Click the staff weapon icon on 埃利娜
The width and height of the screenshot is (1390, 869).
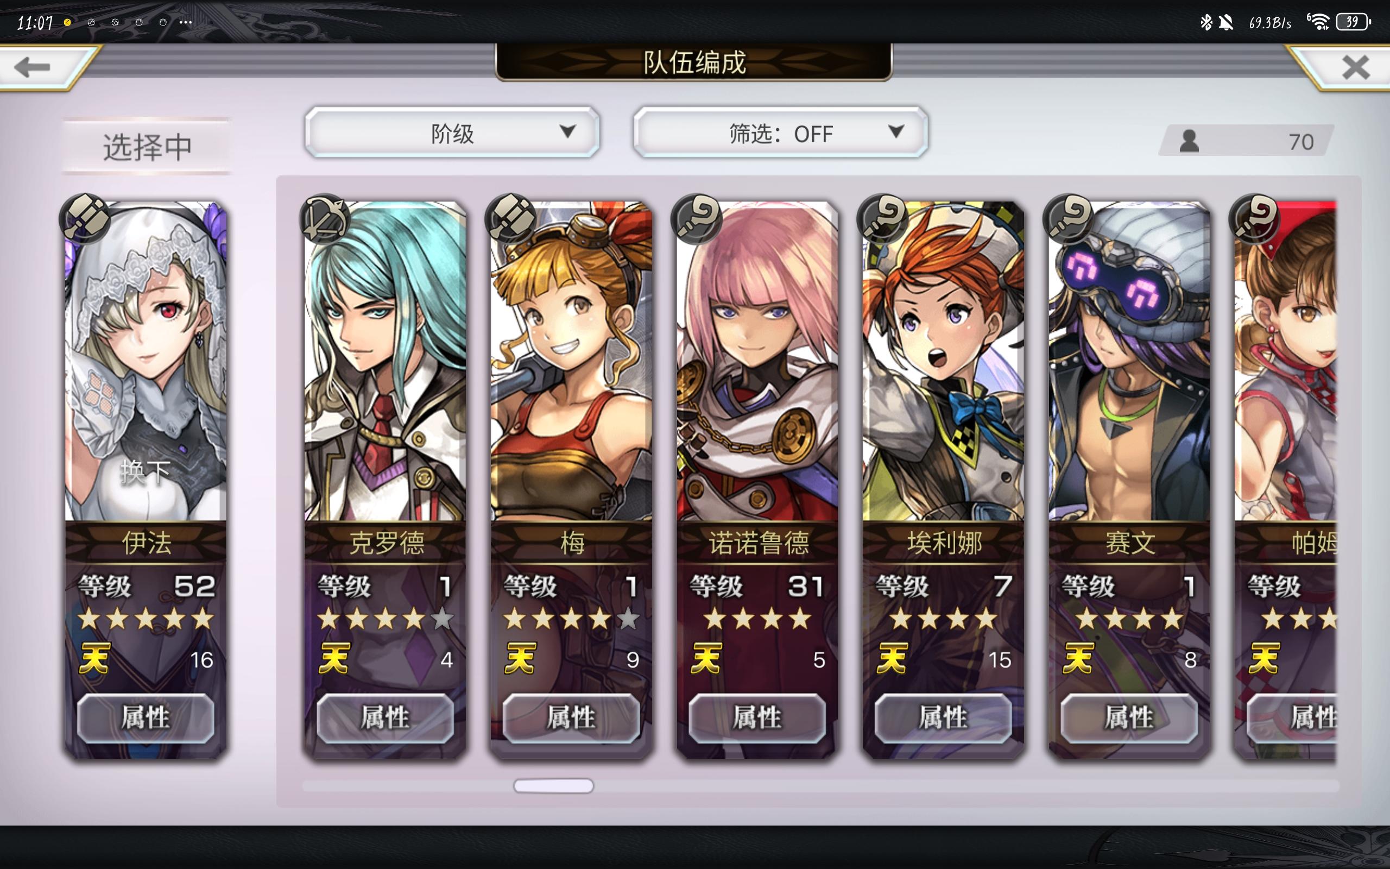click(x=883, y=219)
